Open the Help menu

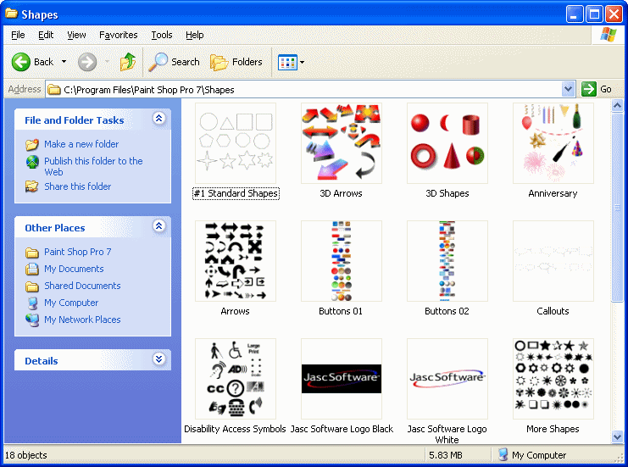195,36
